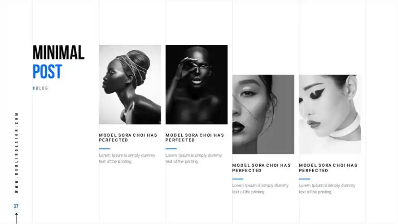
Task: Select the close-up face with dark lips photo
Action: [x=263, y=114]
